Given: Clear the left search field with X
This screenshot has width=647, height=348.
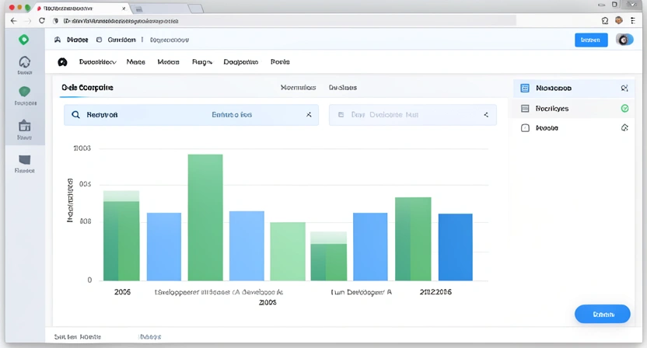Looking at the screenshot, I should (309, 115).
